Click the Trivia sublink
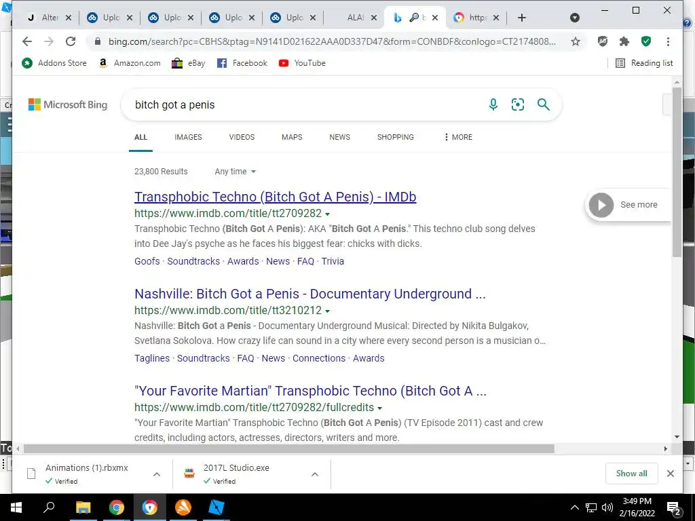 (333, 261)
